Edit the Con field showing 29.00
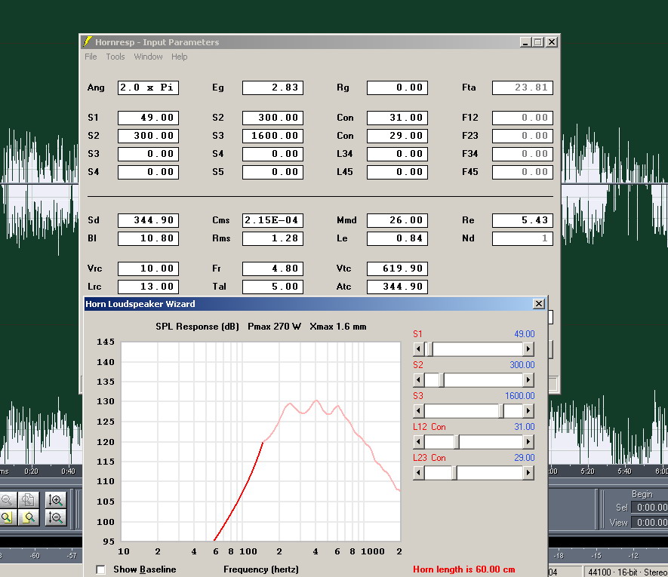Viewport: 668px width, 577px height. point(397,136)
